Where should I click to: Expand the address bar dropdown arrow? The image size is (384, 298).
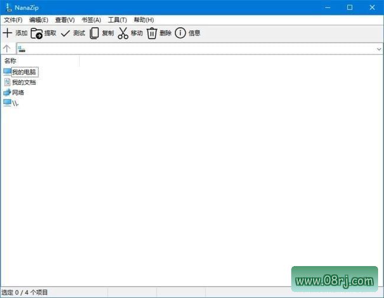tap(379, 49)
